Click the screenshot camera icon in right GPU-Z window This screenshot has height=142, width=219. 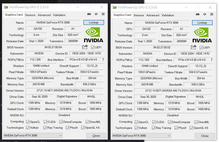tap(197, 14)
